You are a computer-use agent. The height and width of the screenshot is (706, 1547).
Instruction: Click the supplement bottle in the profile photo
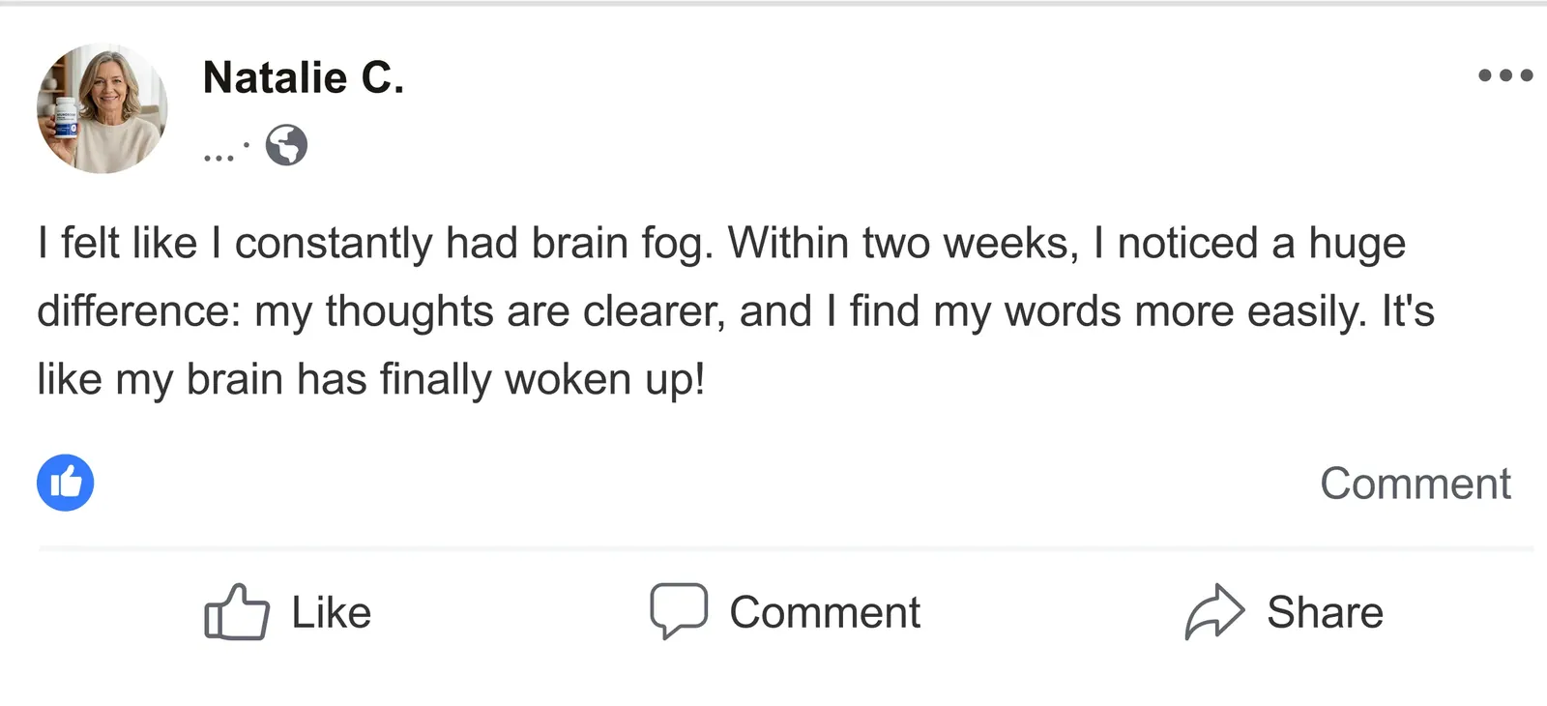tap(65, 117)
